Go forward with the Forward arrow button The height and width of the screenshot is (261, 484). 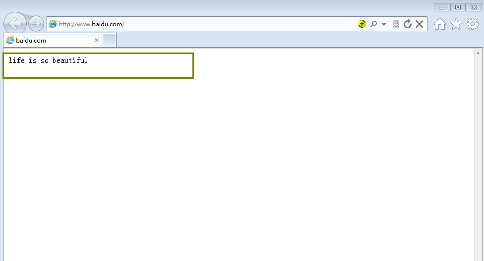click(x=36, y=23)
